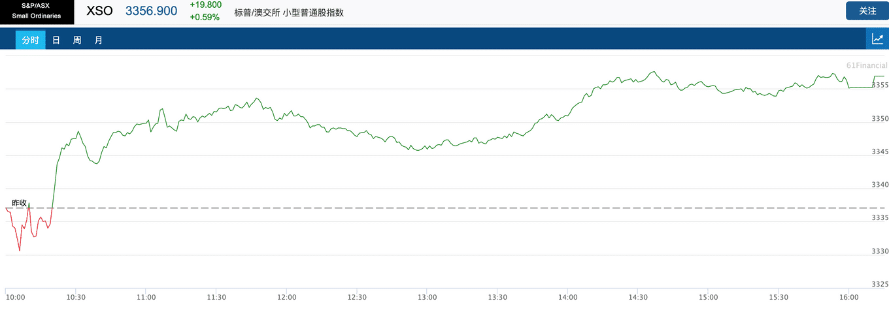Click the 关注 follow button
This screenshot has width=889, height=316.
[x=867, y=10]
